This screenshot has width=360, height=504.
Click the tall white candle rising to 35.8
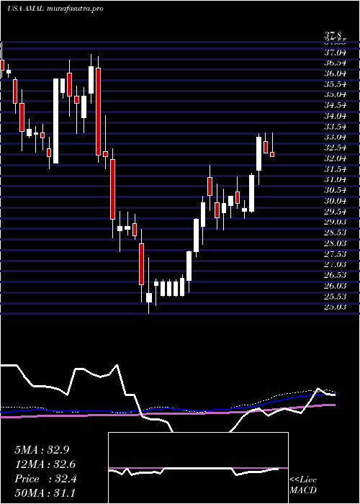point(56,121)
